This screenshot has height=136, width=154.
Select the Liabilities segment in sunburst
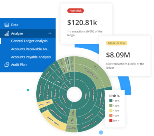(x=64, y=99)
